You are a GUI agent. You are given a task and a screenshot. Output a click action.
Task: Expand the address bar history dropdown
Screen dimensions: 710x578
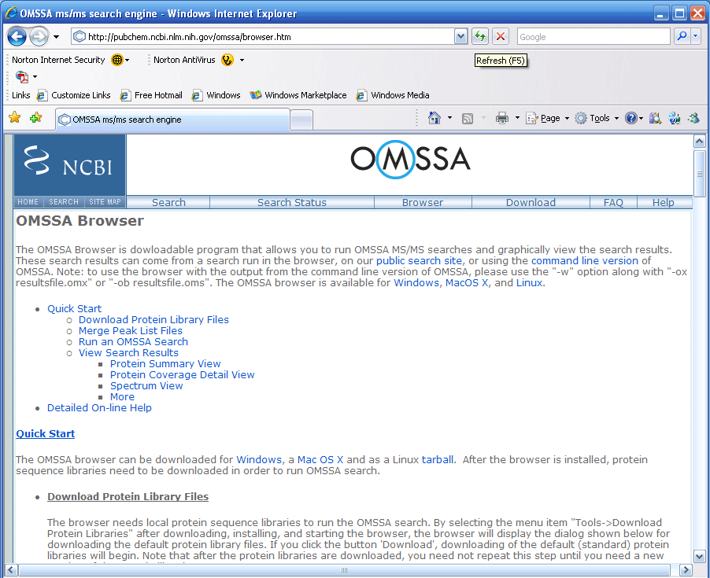pos(460,37)
